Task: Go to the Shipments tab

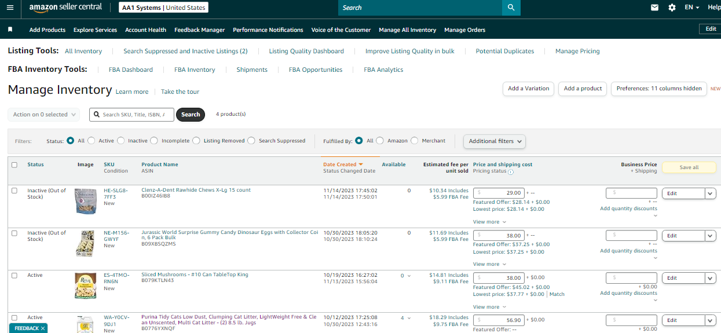Action: point(252,69)
